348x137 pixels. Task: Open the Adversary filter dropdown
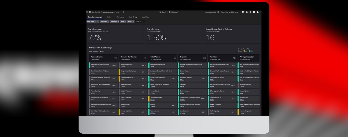click(x=105, y=21)
